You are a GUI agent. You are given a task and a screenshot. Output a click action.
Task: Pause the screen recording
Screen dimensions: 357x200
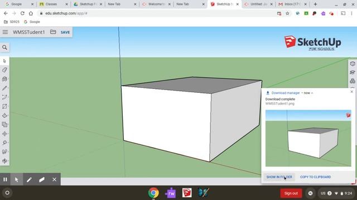coord(5,179)
